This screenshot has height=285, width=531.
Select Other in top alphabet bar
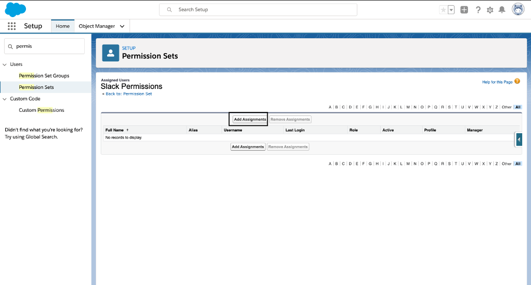pos(507,107)
